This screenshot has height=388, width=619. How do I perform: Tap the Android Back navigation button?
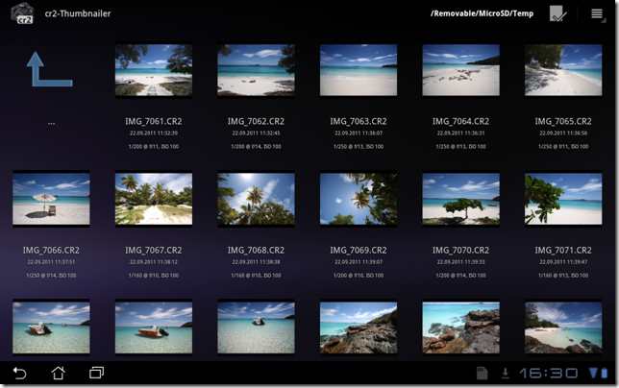[x=19, y=373]
